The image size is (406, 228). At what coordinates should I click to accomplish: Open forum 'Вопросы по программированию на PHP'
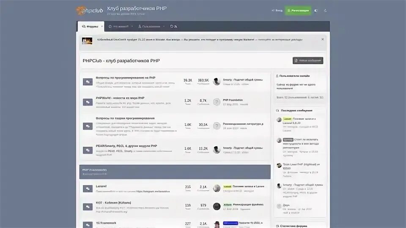click(126, 78)
